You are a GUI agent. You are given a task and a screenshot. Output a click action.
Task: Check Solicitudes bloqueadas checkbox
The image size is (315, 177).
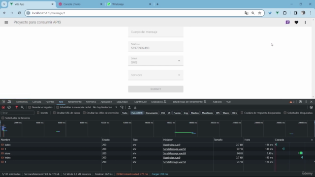pyautogui.click(x=285, y=113)
